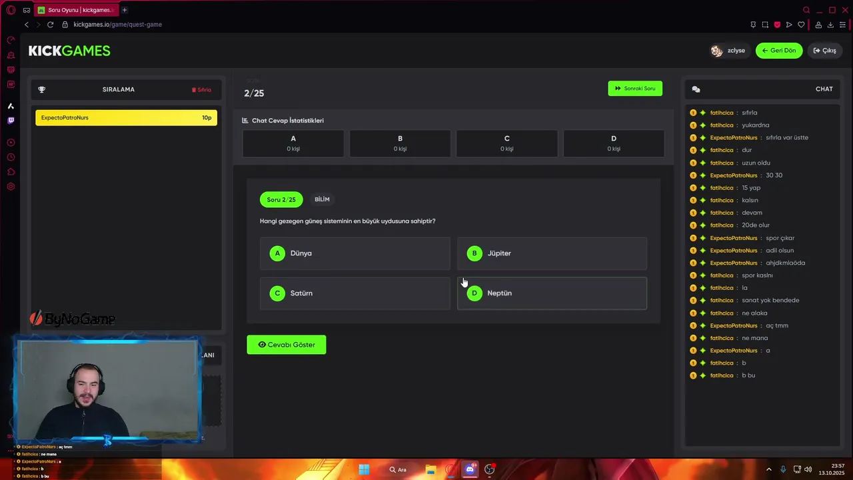
Task: Click the Sonraki Soru button
Action: pos(635,89)
